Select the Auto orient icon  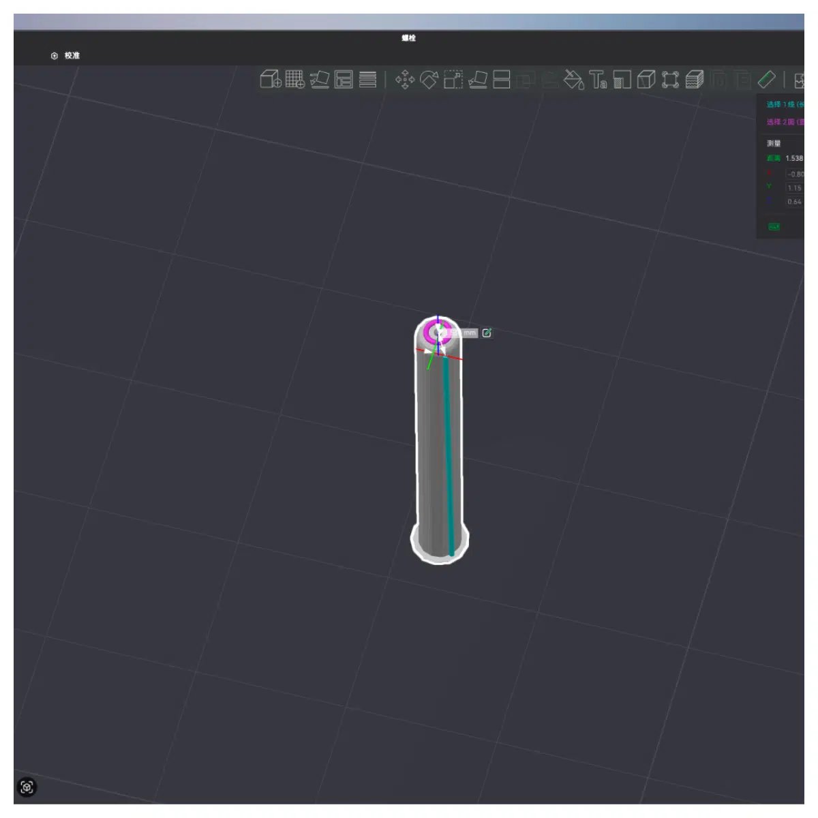320,80
